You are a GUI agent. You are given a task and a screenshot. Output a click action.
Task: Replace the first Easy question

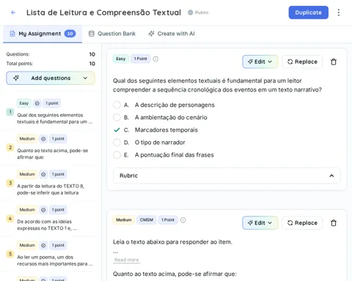point(302,61)
